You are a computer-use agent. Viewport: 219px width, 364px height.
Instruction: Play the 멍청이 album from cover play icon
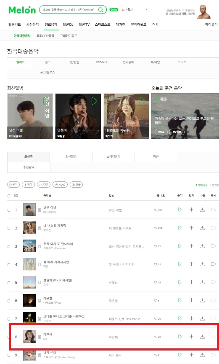pos(94,101)
